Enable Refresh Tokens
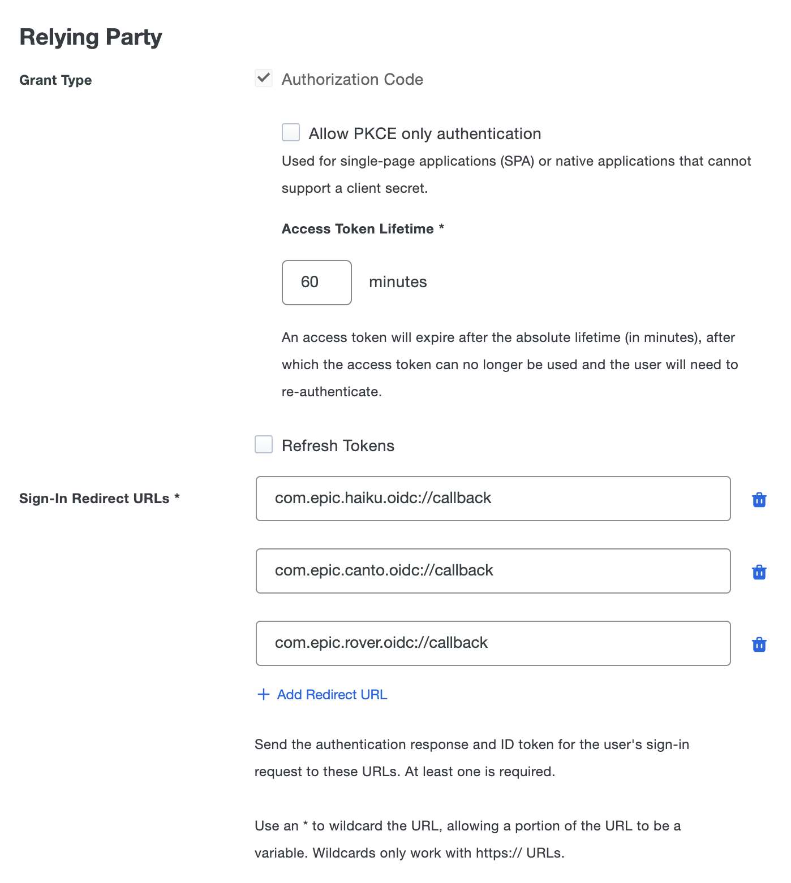791x883 pixels. click(x=264, y=445)
